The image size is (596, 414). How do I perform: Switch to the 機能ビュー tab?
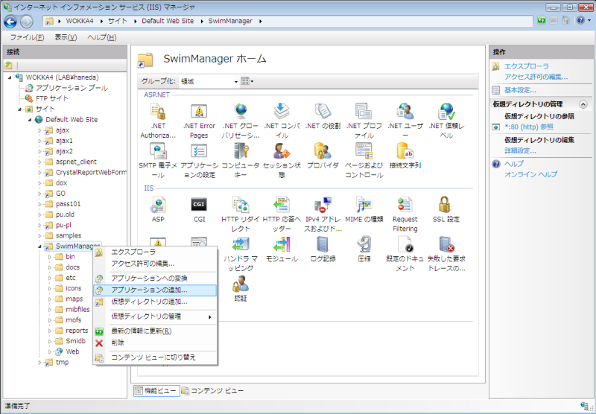(x=156, y=390)
